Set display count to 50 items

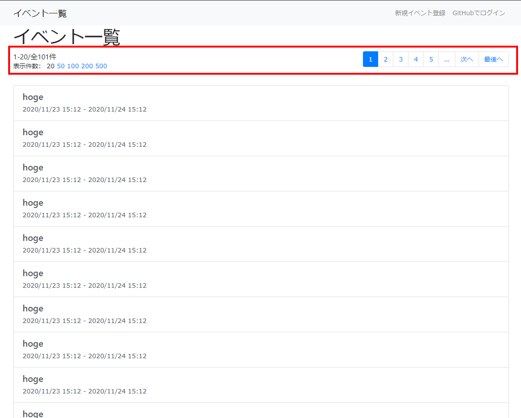(61, 66)
